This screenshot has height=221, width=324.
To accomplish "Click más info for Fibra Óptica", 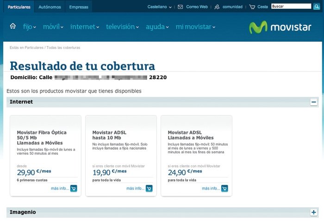I will coord(60,188).
